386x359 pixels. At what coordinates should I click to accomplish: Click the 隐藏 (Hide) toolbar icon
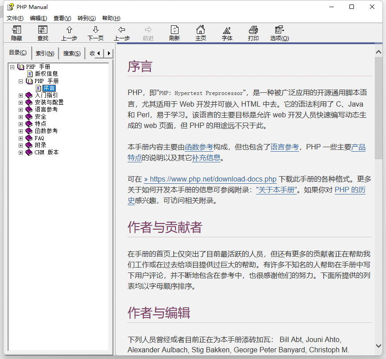click(16, 33)
